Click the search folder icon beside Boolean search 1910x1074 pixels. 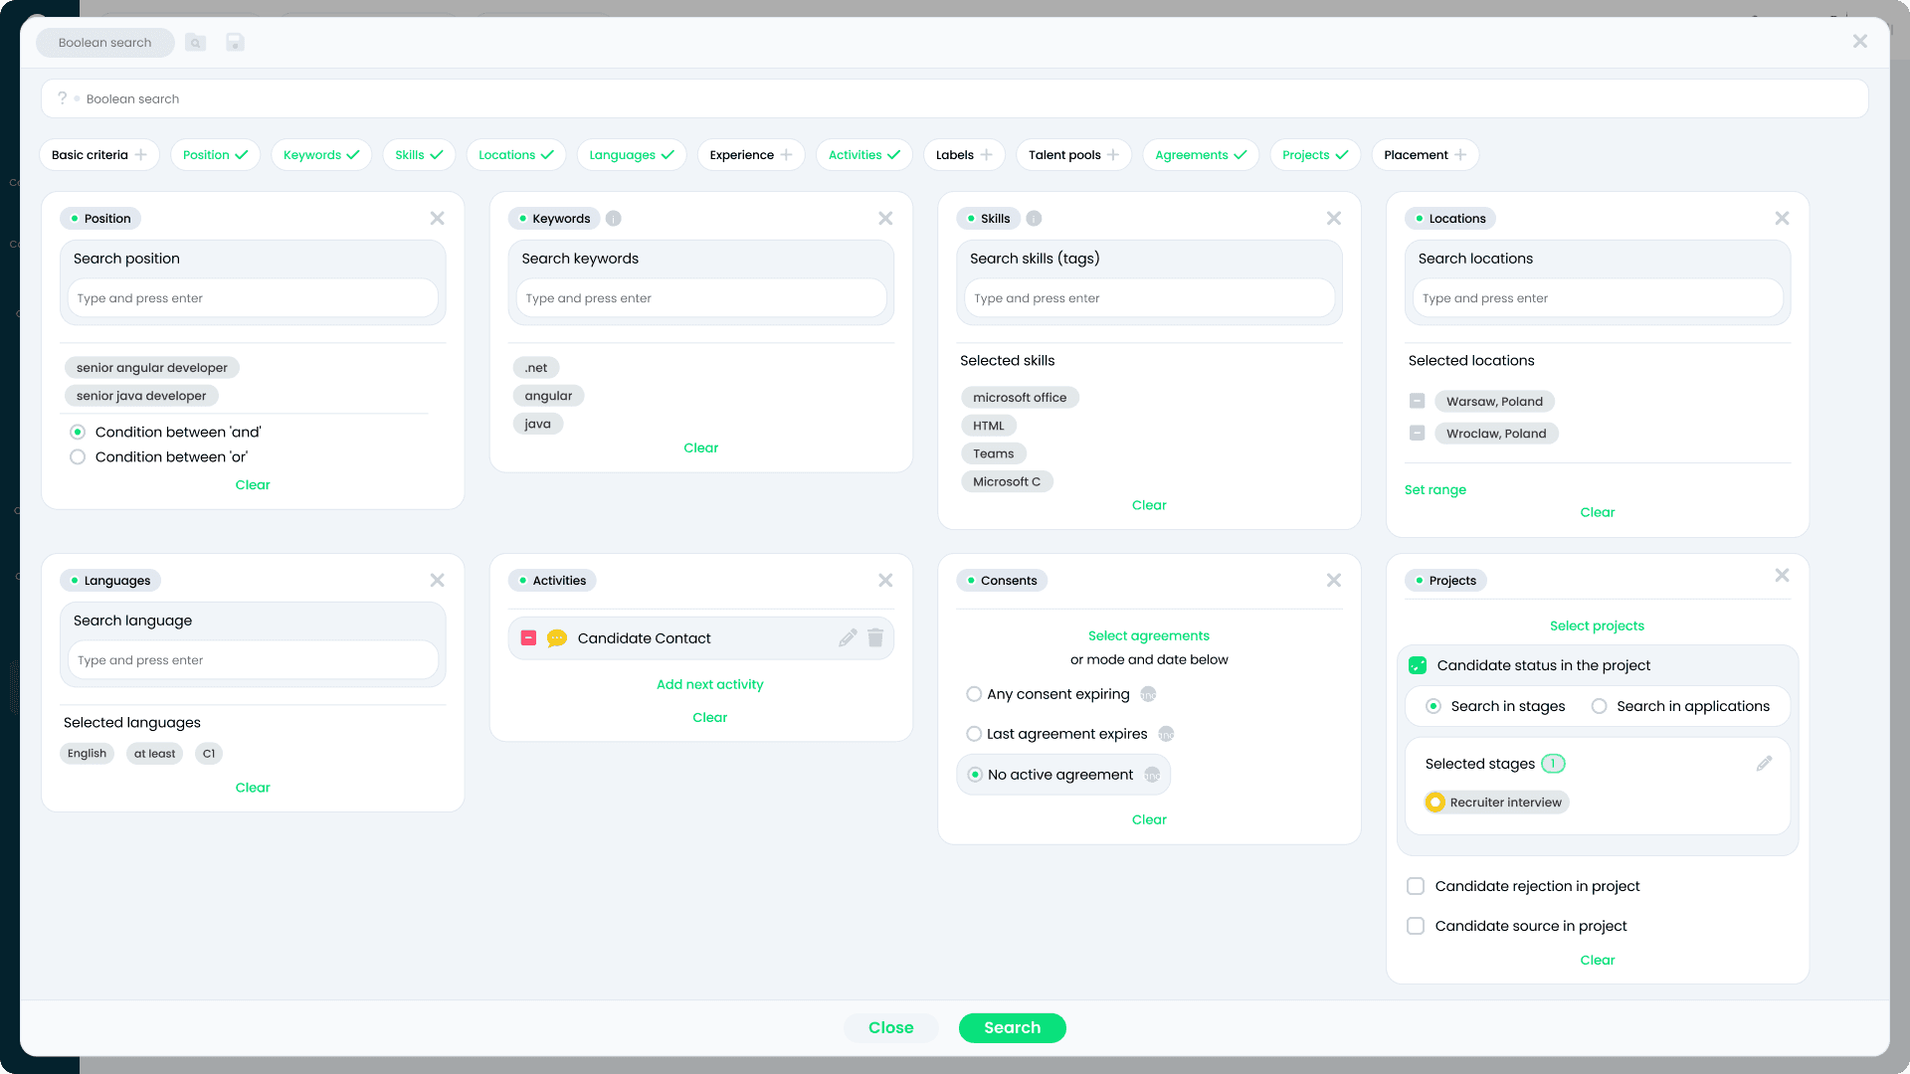(196, 42)
